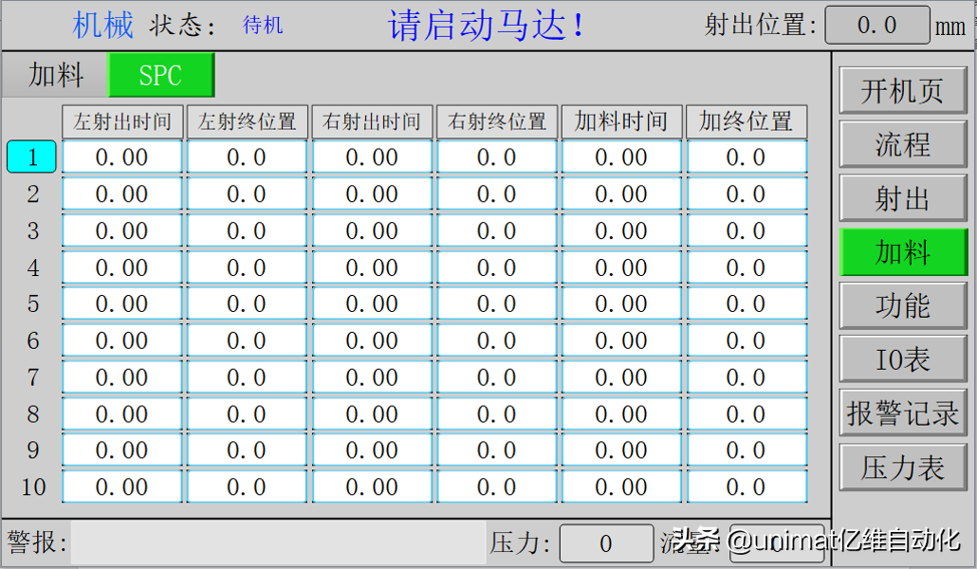The height and width of the screenshot is (569, 977).
Task: Open the 开机页 startup page
Action: pyautogui.click(x=902, y=91)
